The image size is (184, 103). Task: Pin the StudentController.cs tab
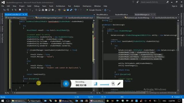[x=23, y=15]
